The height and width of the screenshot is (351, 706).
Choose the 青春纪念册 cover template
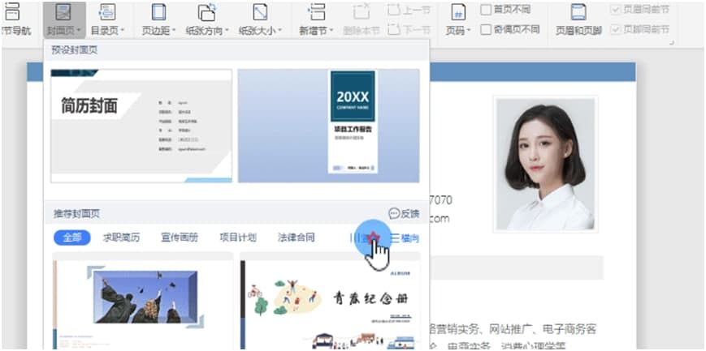click(331, 301)
